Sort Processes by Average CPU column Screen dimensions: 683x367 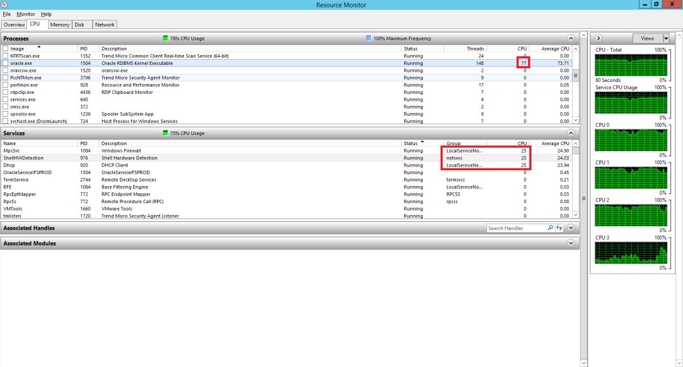click(x=550, y=49)
